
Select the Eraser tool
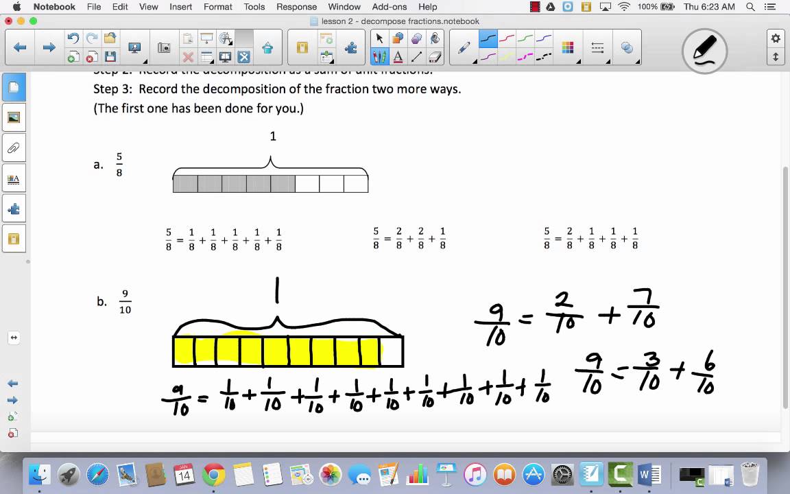pos(435,56)
